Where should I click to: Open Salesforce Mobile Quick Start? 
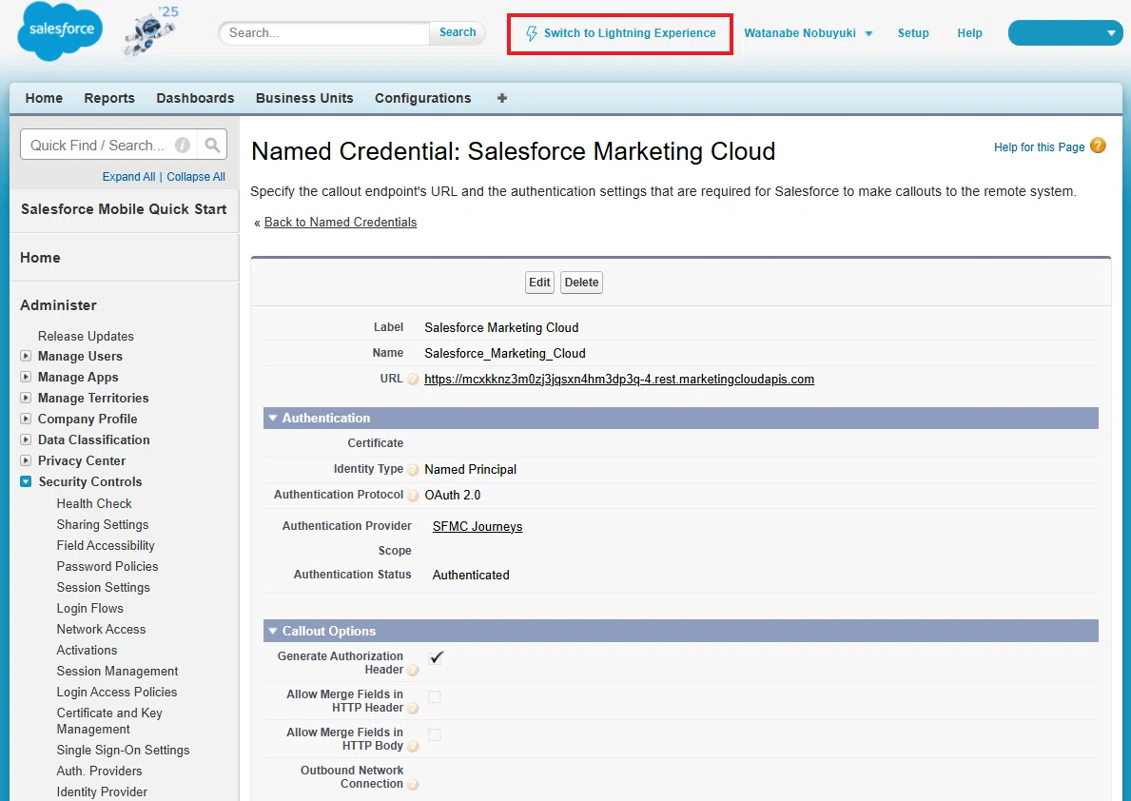click(x=124, y=209)
